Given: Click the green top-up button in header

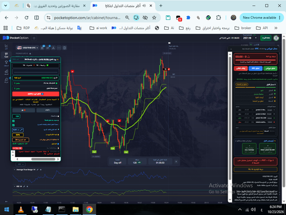Looking at the screenshot, I should [266, 38].
